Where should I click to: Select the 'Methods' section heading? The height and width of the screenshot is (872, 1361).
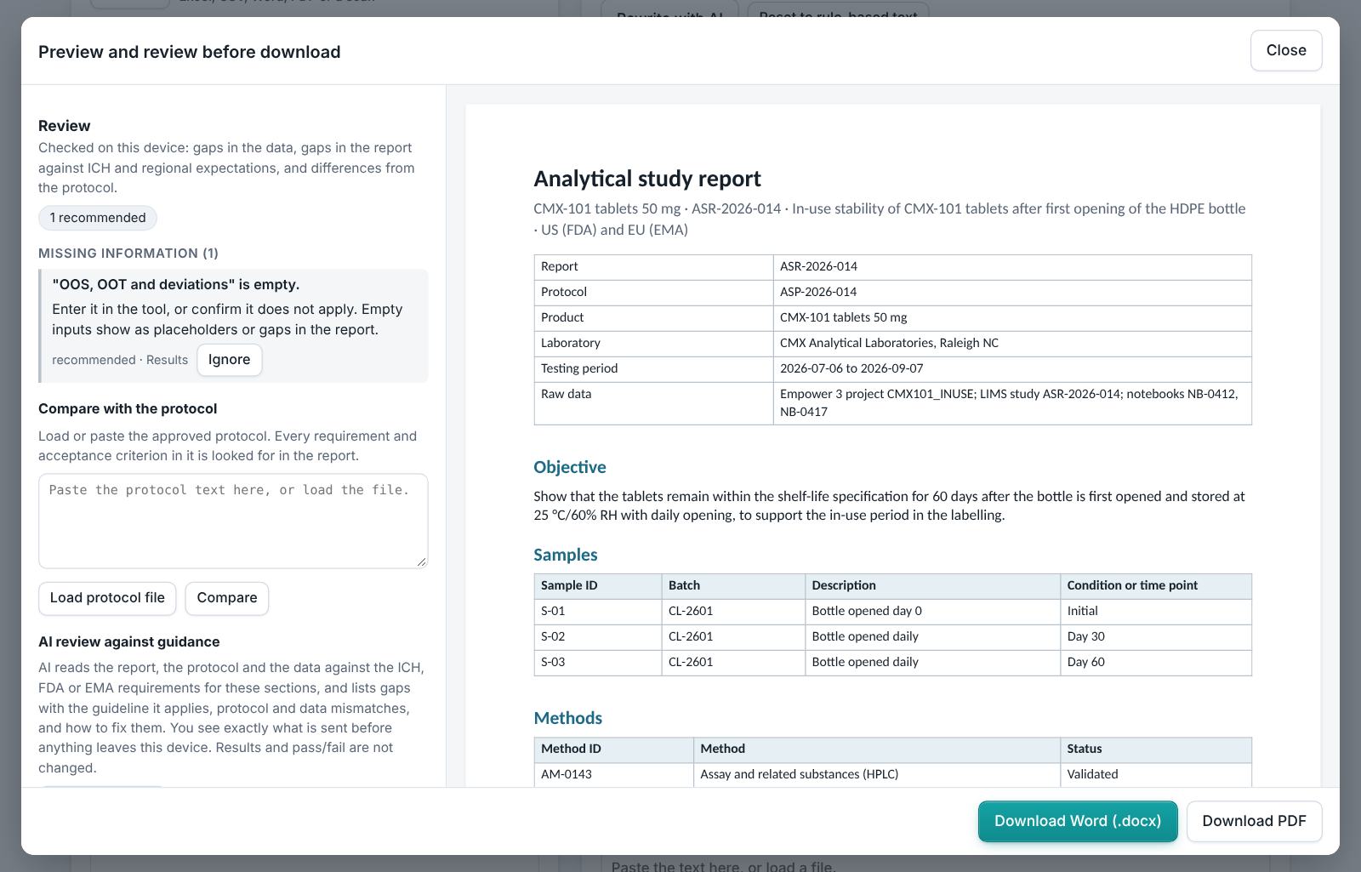pyautogui.click(x=568, y=718)
